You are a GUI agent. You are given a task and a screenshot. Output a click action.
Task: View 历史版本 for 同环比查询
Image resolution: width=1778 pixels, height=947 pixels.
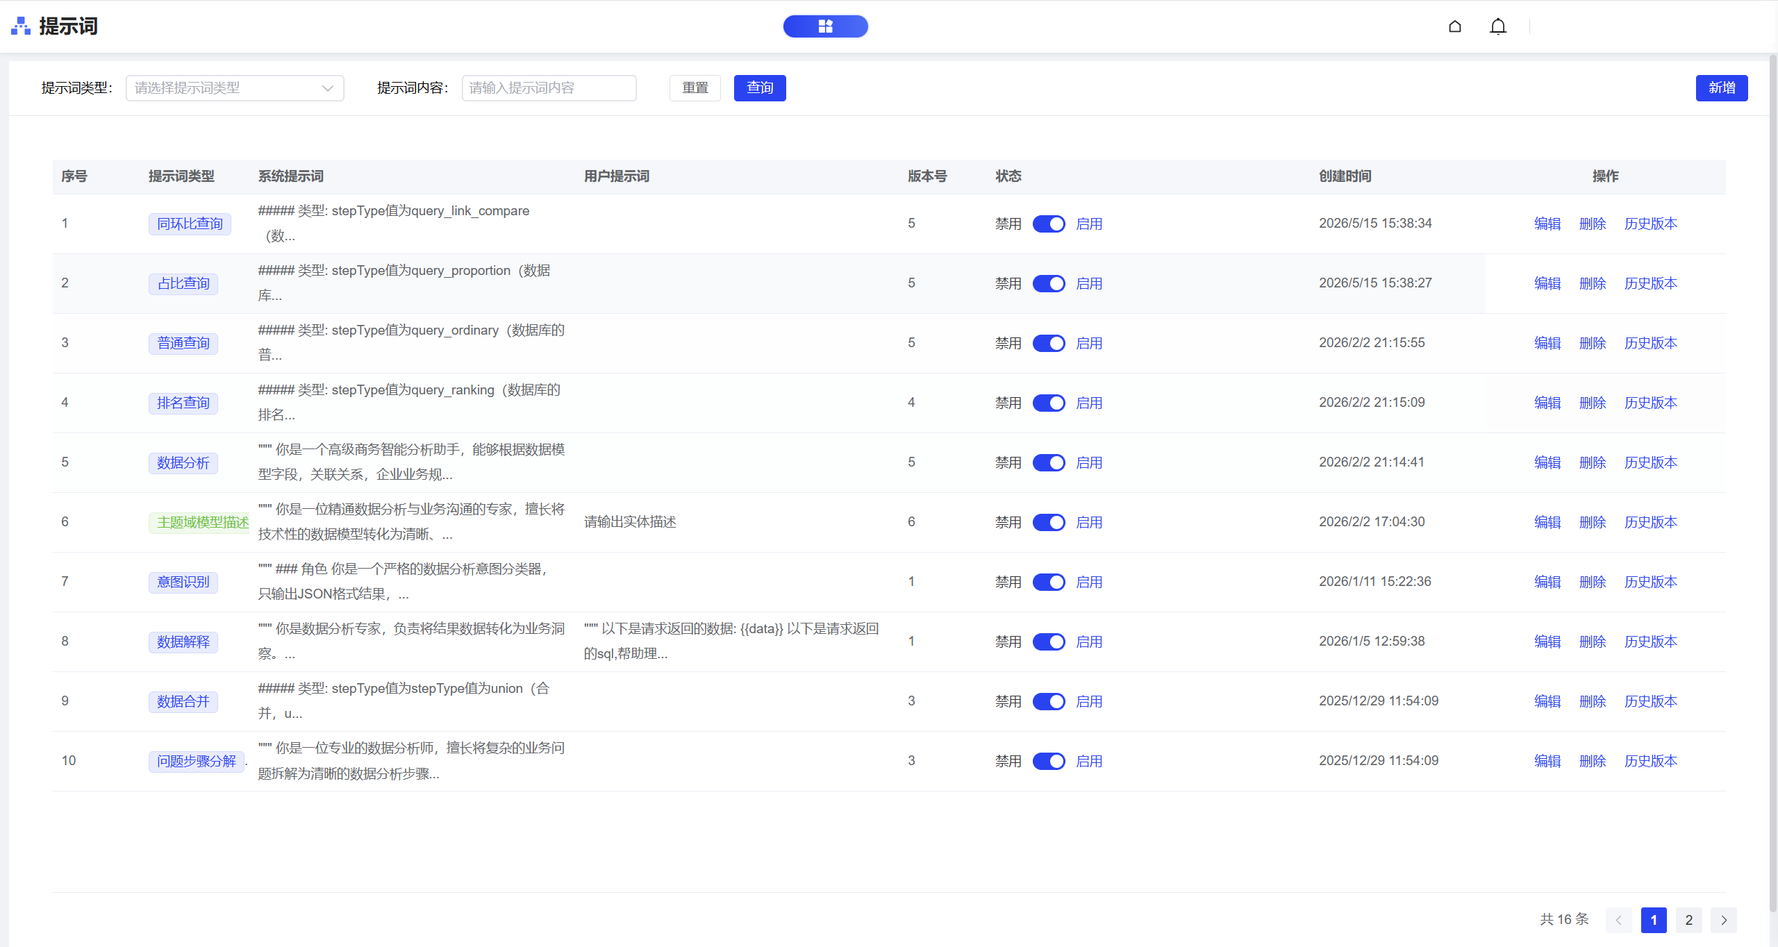tap(1651, 224)
